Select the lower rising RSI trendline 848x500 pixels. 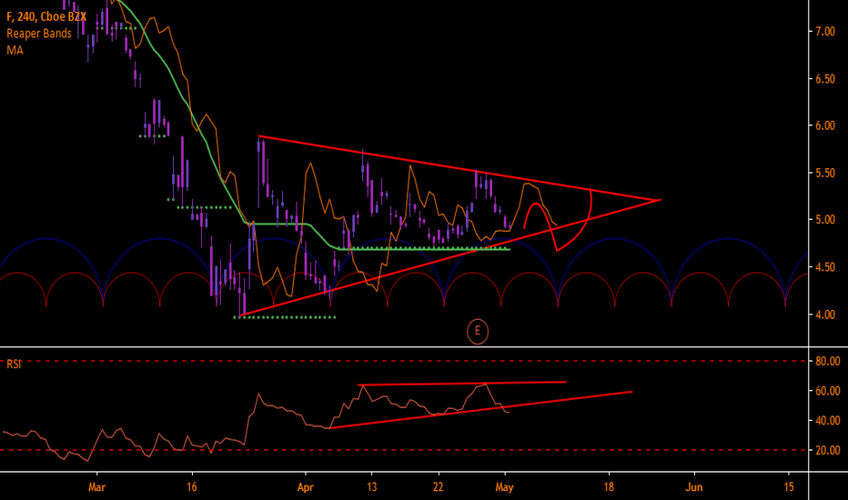(480, 410)
